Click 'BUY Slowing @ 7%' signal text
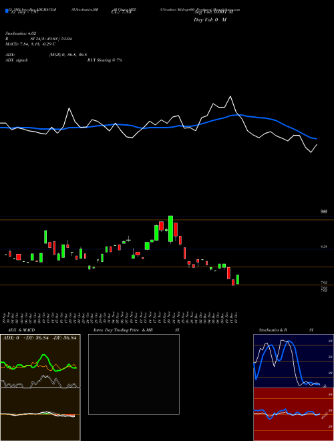 pos(105,60)
